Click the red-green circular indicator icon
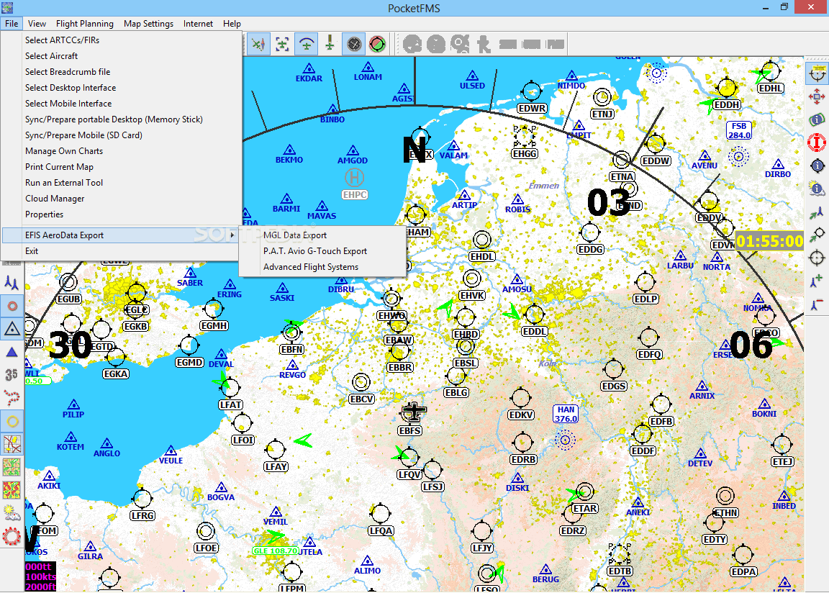 point(378,44)
